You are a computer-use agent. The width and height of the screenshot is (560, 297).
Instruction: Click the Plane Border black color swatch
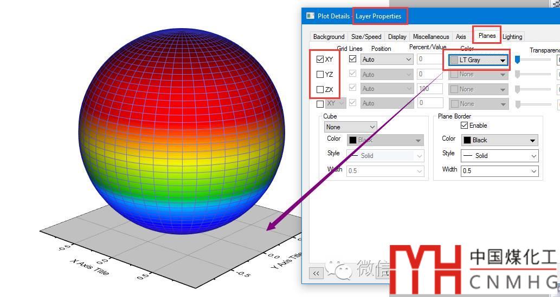[x=467, y=140]
